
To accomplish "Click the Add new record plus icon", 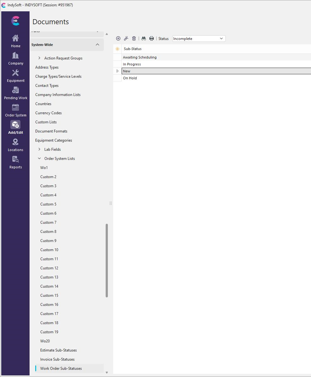I will [118, 38].
